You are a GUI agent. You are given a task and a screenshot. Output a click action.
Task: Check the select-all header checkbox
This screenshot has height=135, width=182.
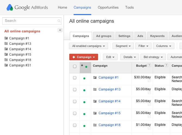[x=75, y=66]
